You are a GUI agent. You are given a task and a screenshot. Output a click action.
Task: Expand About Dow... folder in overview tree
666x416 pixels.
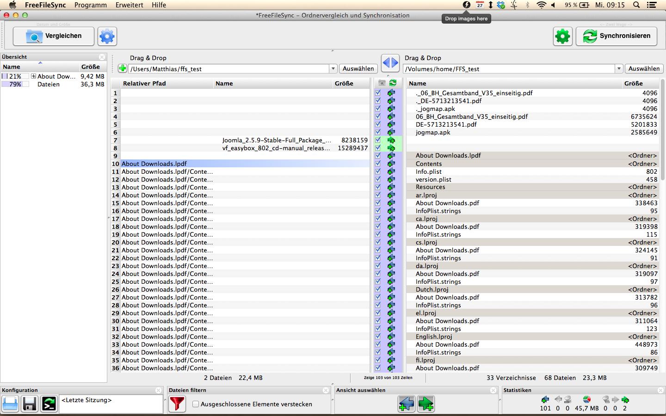point(33,76)
